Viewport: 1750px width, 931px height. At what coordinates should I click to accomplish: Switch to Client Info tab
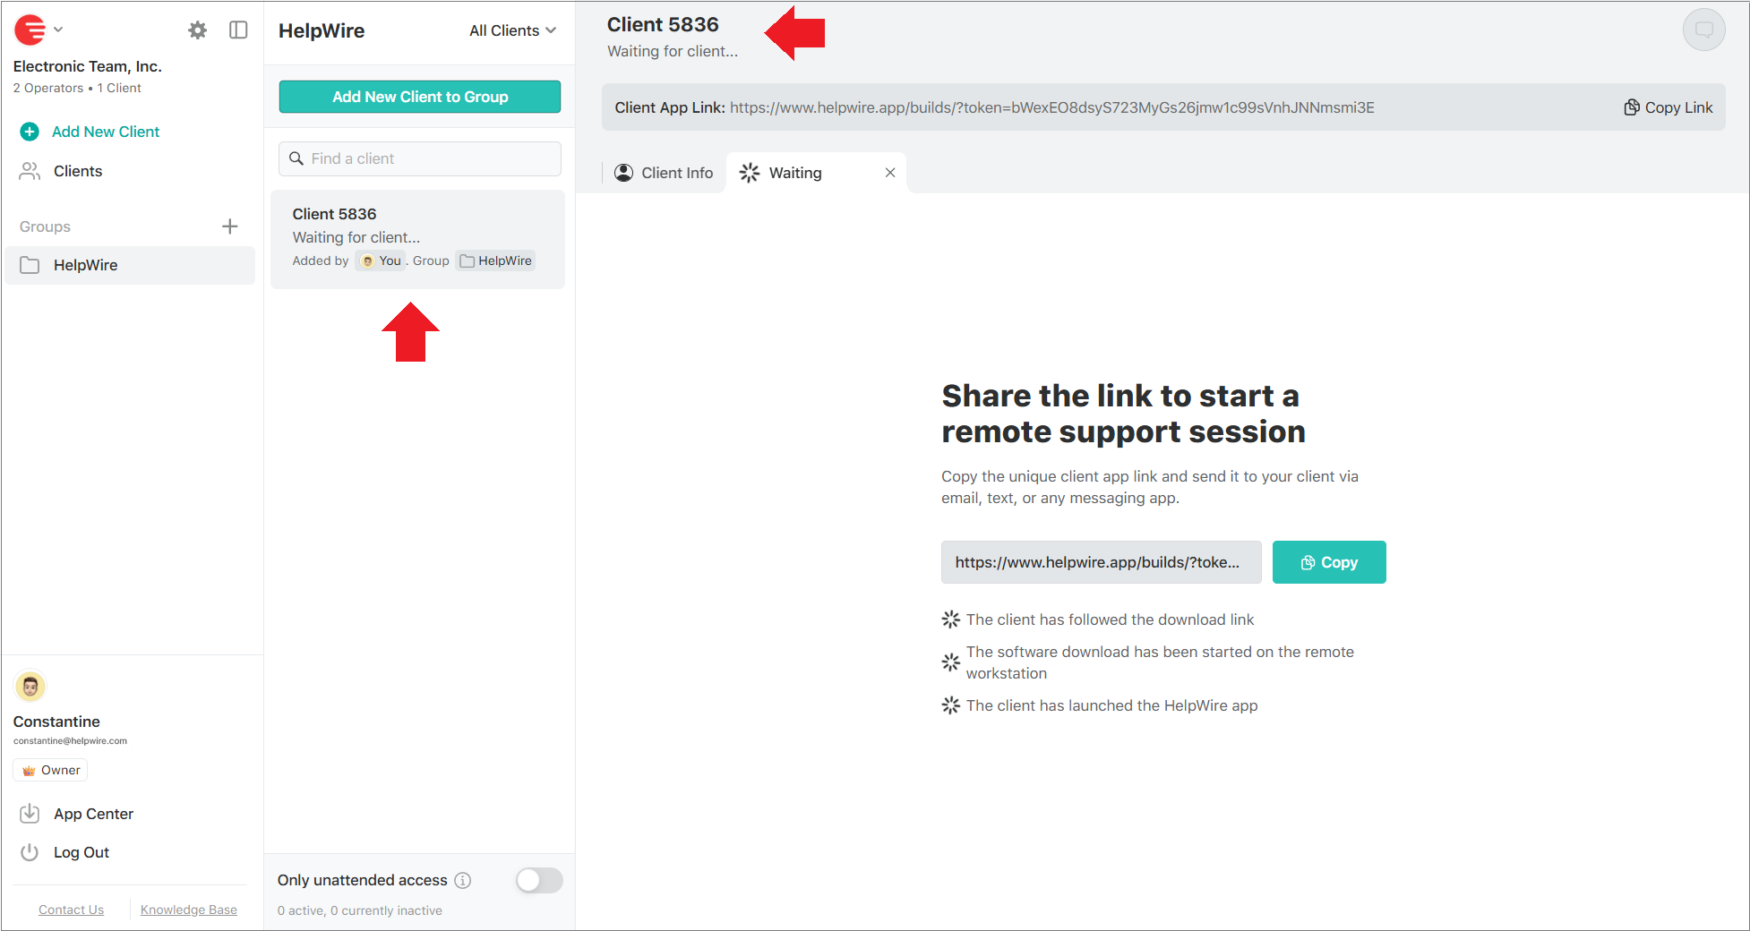665,173
